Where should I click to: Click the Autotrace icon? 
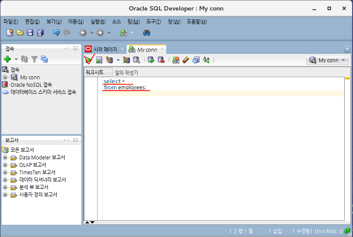126,60
